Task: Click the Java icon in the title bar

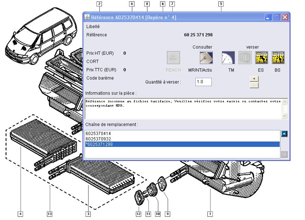Action: point(87,17)
